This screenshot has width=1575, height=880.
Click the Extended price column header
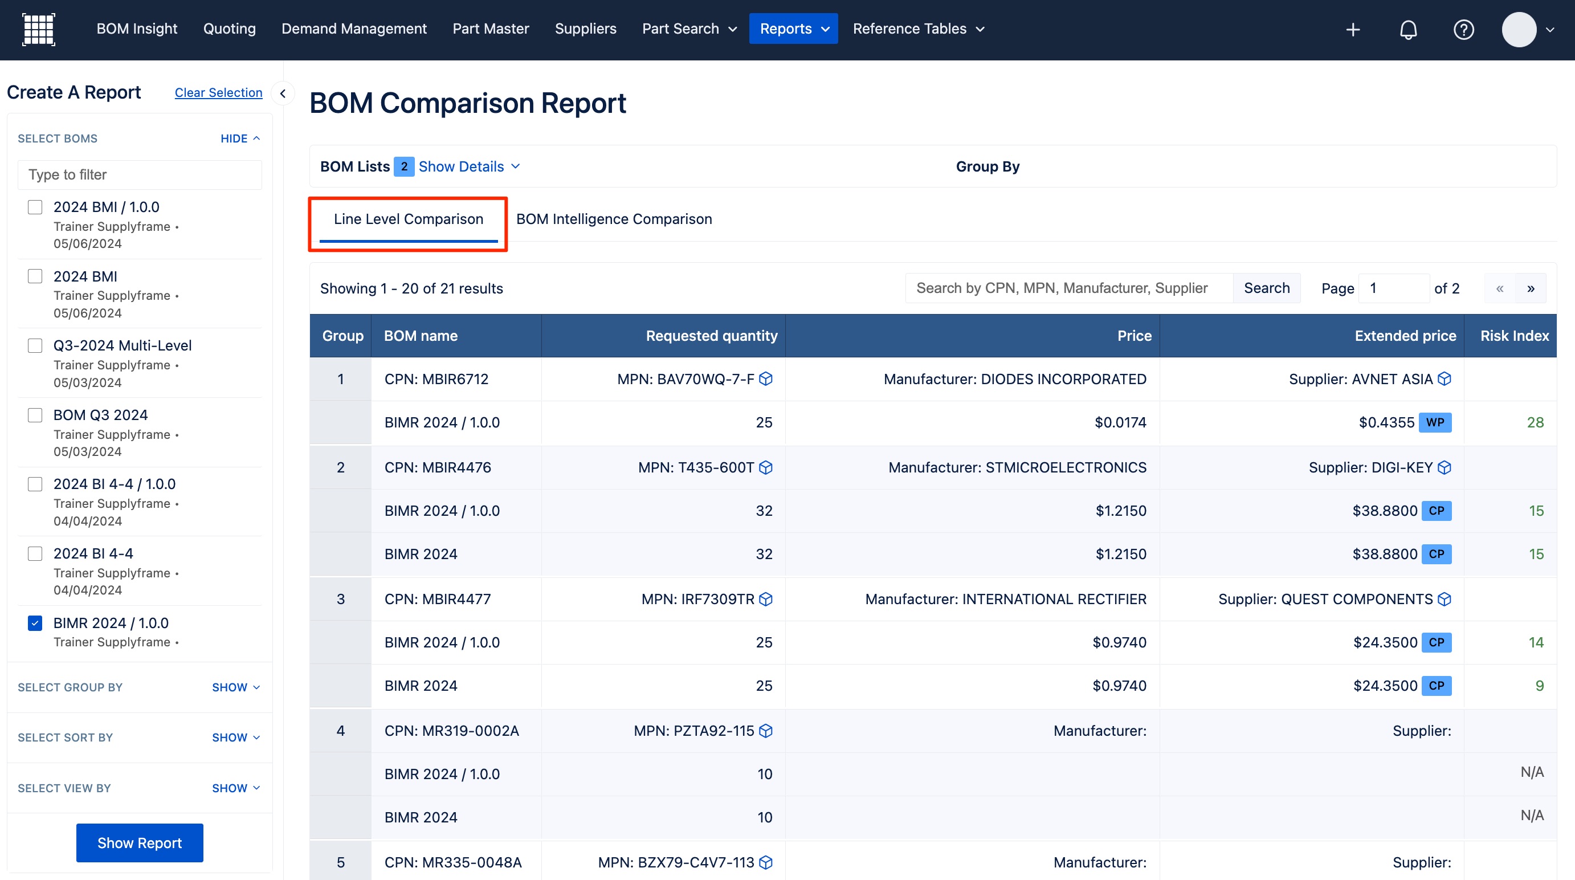pyautogui.click(x=1312, y=336)
